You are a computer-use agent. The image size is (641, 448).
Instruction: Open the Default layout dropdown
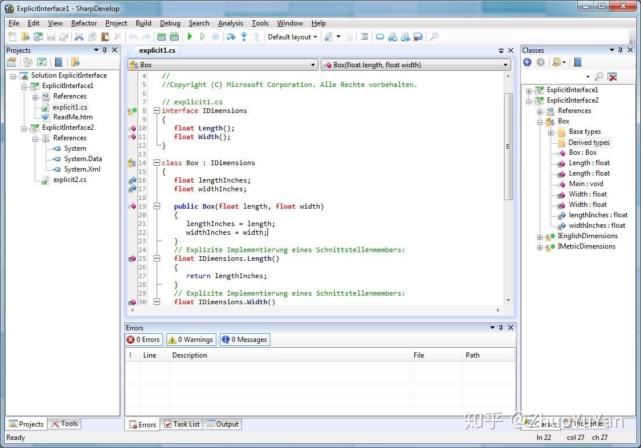pos(292,37)
